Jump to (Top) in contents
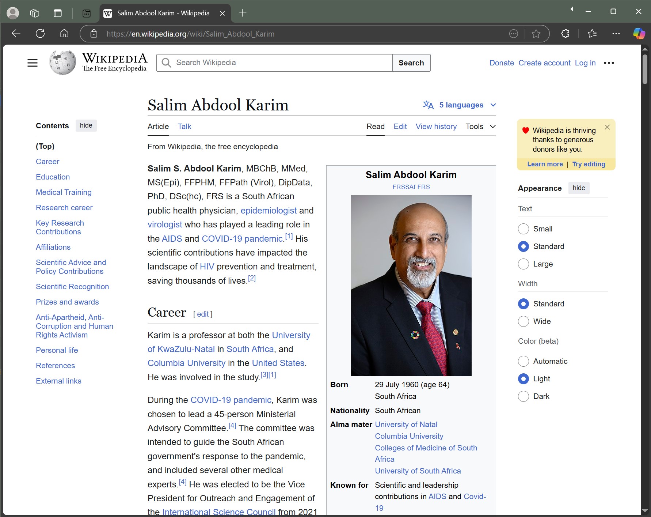The image size is (651, 517). (45, 146)
